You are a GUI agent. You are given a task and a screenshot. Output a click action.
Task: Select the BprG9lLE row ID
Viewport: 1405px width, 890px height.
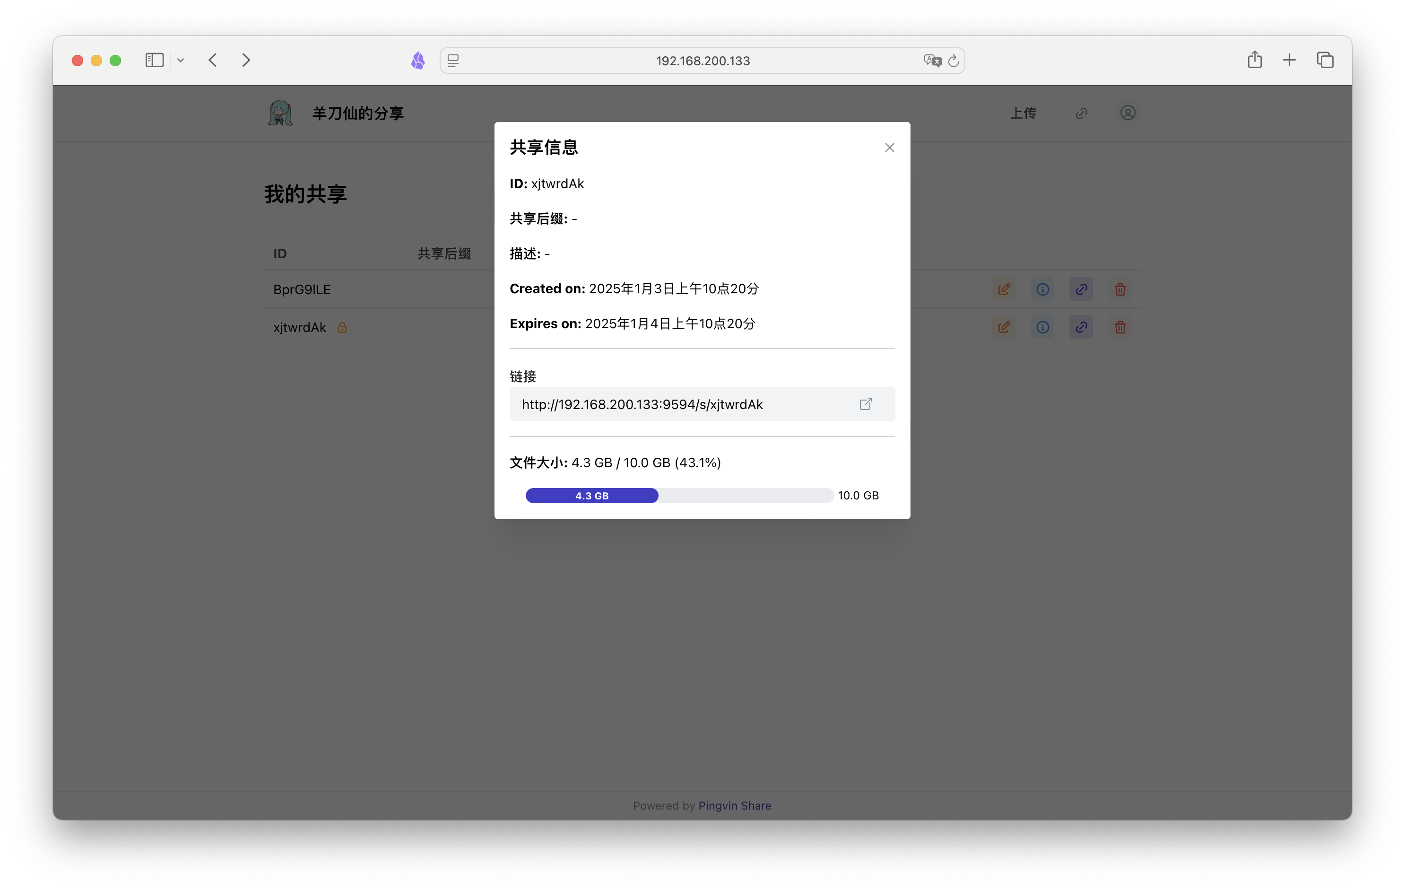(x=302, y=289)
